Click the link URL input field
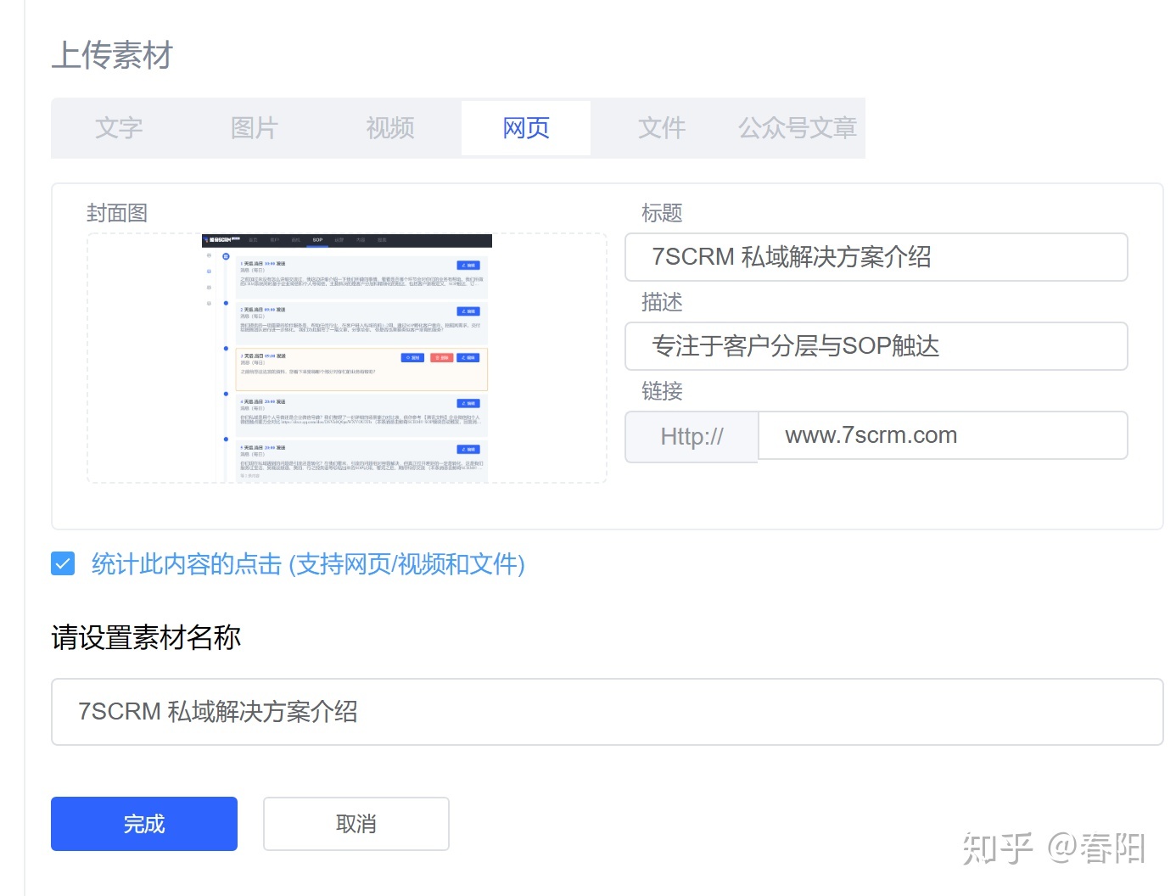Image resolution: width=1176 pixels, height=896 pixels. (943, 435)
